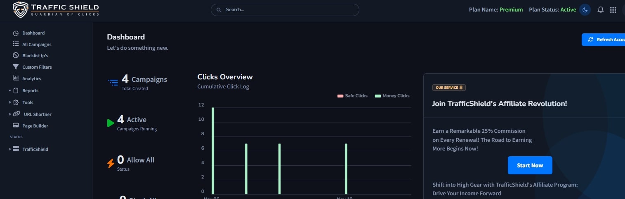Click the Analytics bar chart icon

tap(16, 78)
